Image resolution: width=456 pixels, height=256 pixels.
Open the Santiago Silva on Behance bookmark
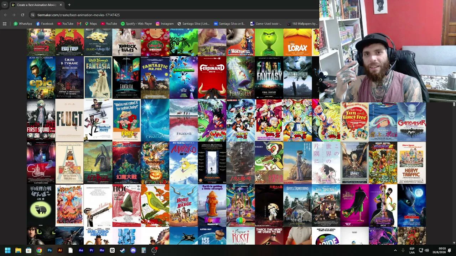point(229,24)
